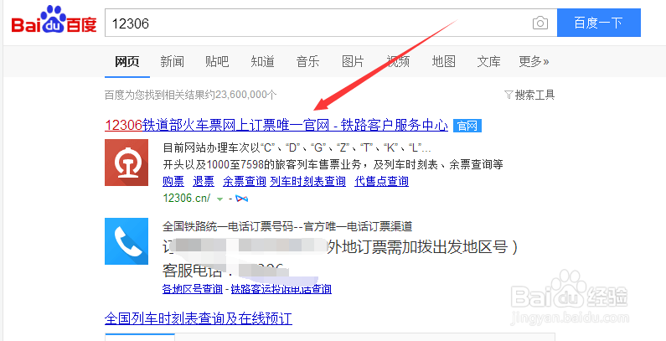Open the 代售点查询 link
The width and height of the screenshot is (666, 341).
[381, 181]
